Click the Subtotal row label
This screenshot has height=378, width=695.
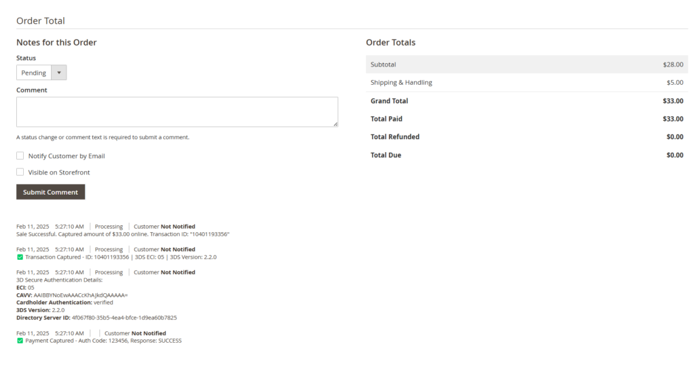[383, 64]
